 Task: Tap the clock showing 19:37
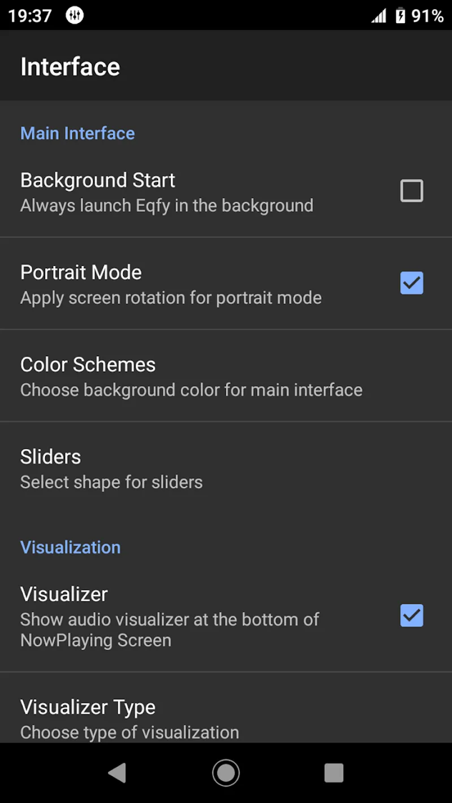pyautogui.click(x=30, y=15)
